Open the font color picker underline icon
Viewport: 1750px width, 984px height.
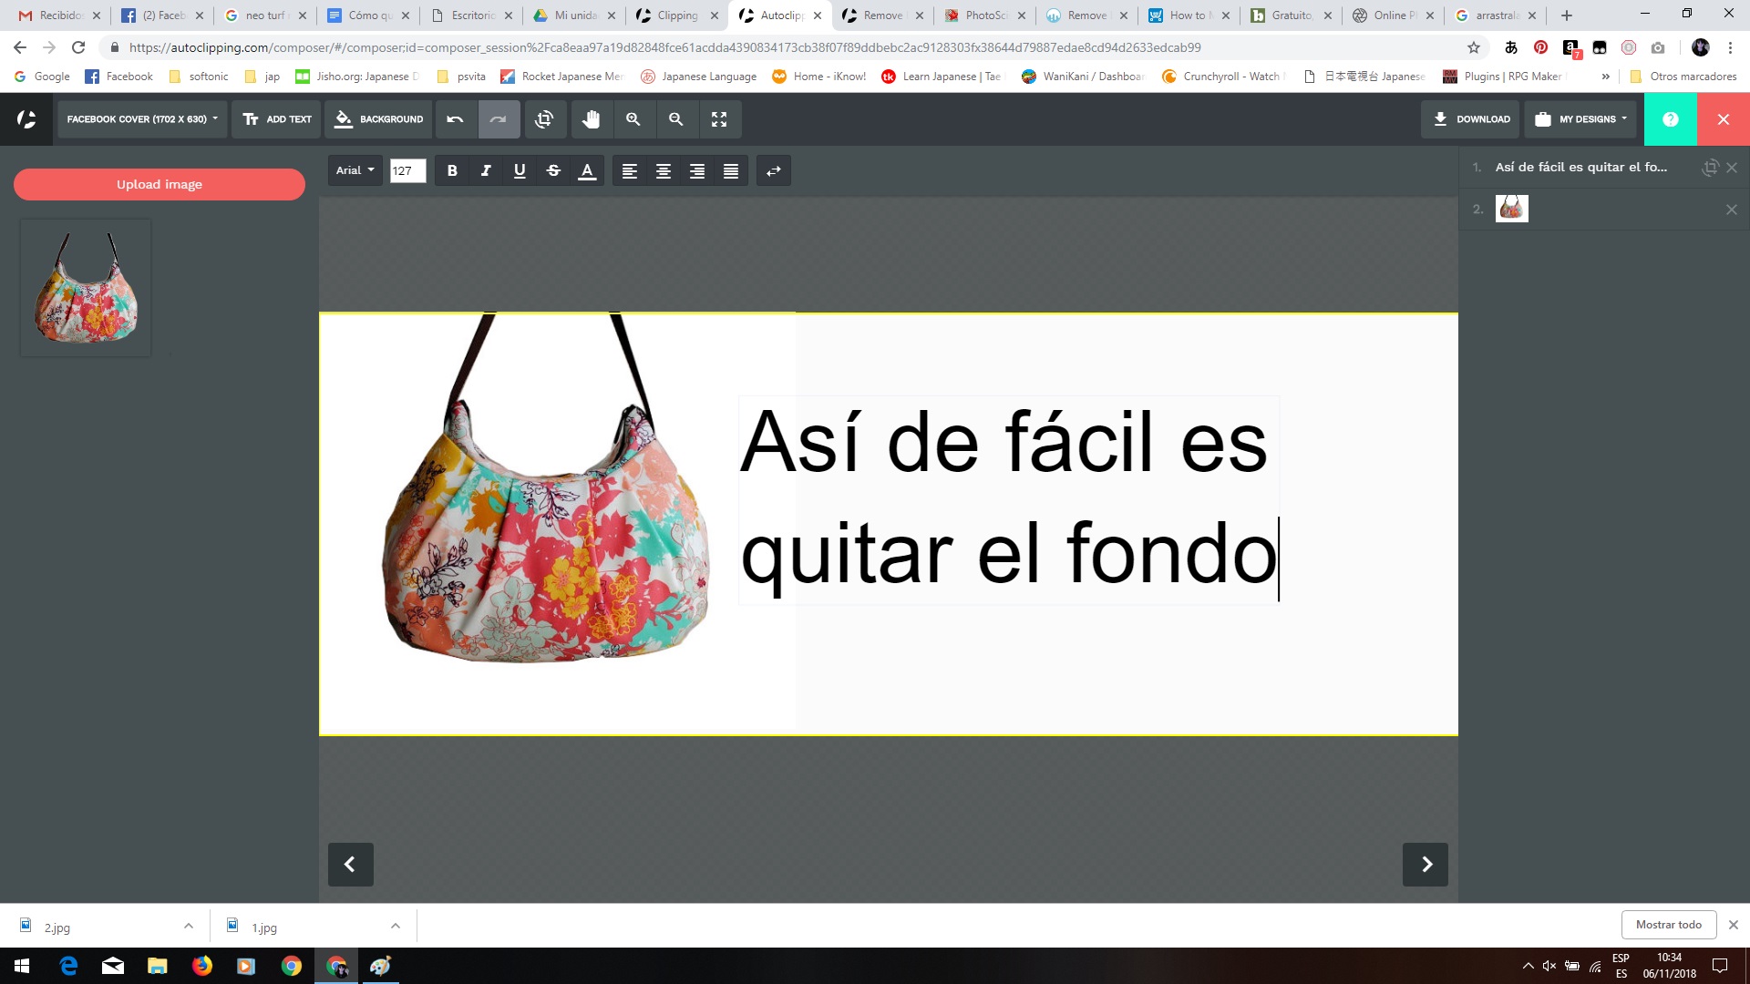[x=587, y=170]
